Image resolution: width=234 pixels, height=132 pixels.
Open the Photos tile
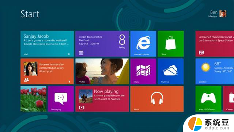[102, 71]
